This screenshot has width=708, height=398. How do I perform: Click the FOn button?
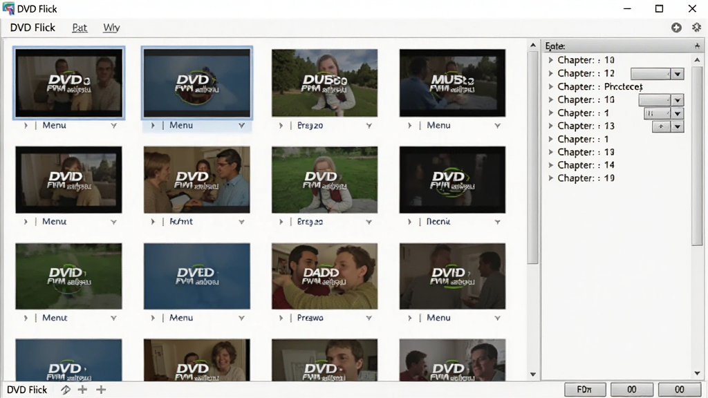pyautogui.click(x=585, y=390)
